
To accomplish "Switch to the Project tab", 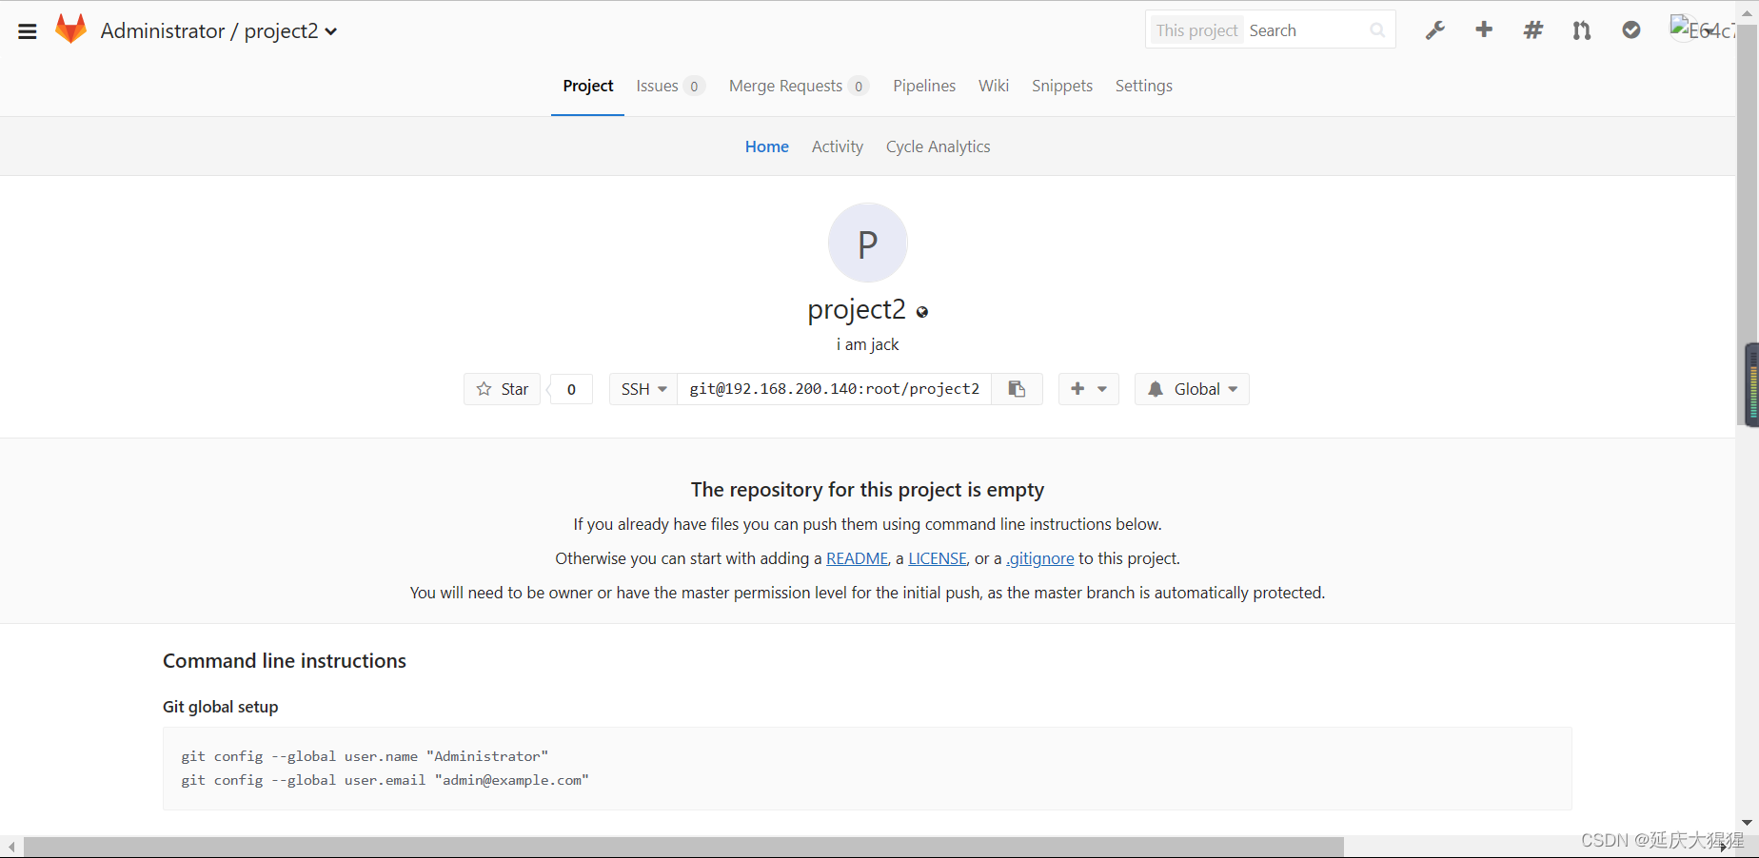I will (587, 86).
